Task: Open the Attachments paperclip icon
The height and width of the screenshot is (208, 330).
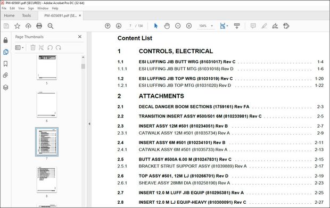Action: [6, 76]
